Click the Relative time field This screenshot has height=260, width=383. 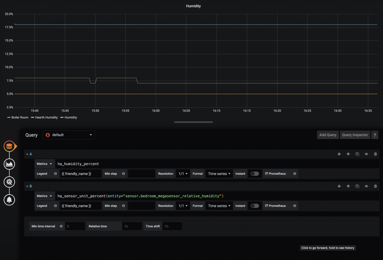(132, 226)
